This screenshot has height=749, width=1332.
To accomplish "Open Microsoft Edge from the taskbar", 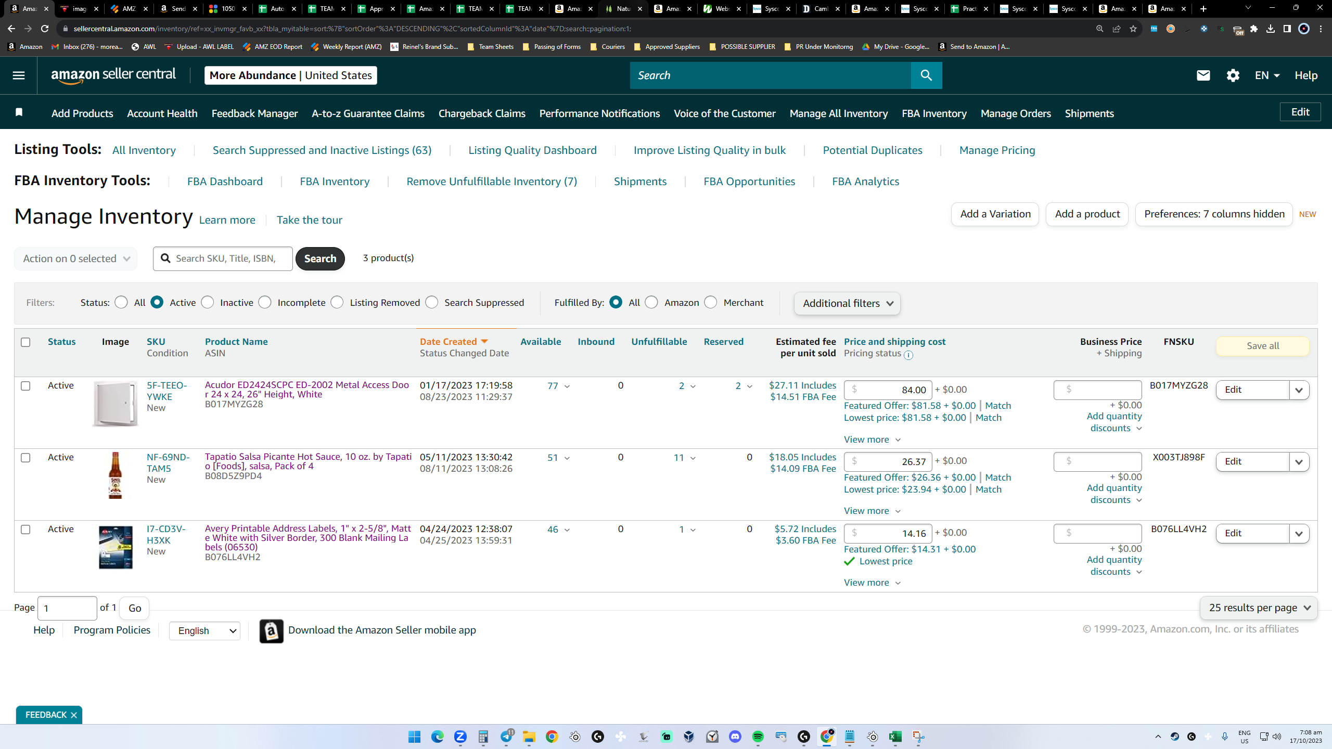I will coord(438,737).
